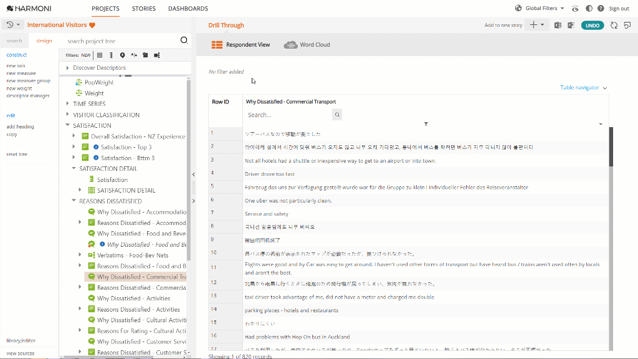This screenshot has width=638, height=359.
Task: Click the pop-out window icon
Action: pos(627,25)
